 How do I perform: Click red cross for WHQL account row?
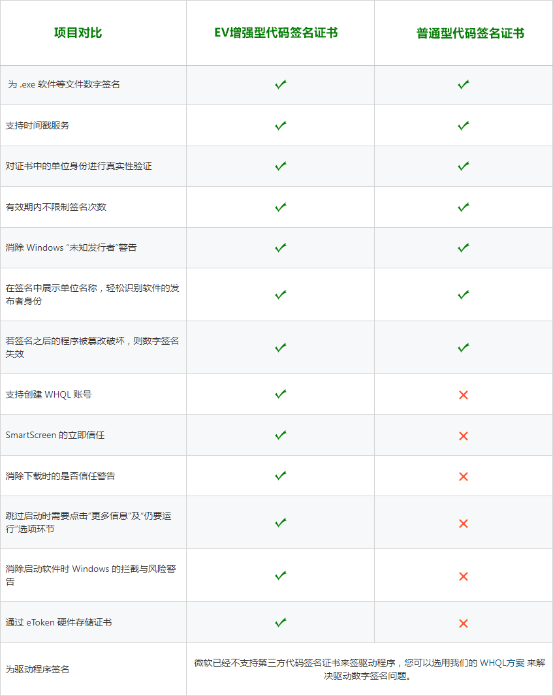pos(464,395)
